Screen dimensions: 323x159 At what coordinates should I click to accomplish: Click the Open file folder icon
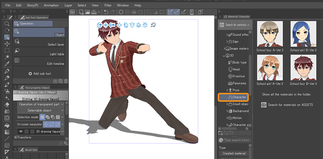coord(87,12)
